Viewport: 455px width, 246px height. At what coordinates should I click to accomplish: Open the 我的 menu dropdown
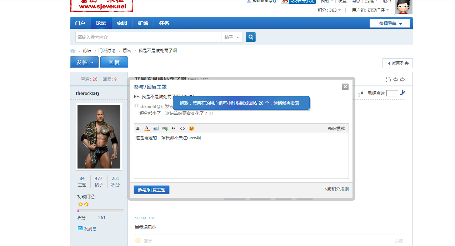[327, 1]
